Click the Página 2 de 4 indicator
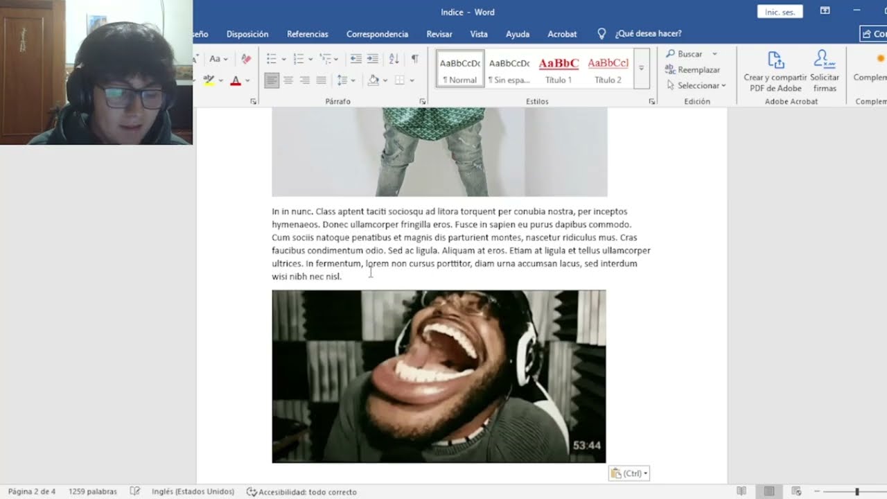 (32, 491)
